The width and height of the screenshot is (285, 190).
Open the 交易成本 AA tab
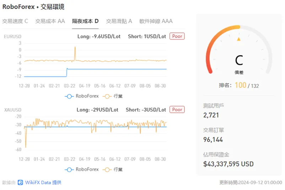[50, 21]
